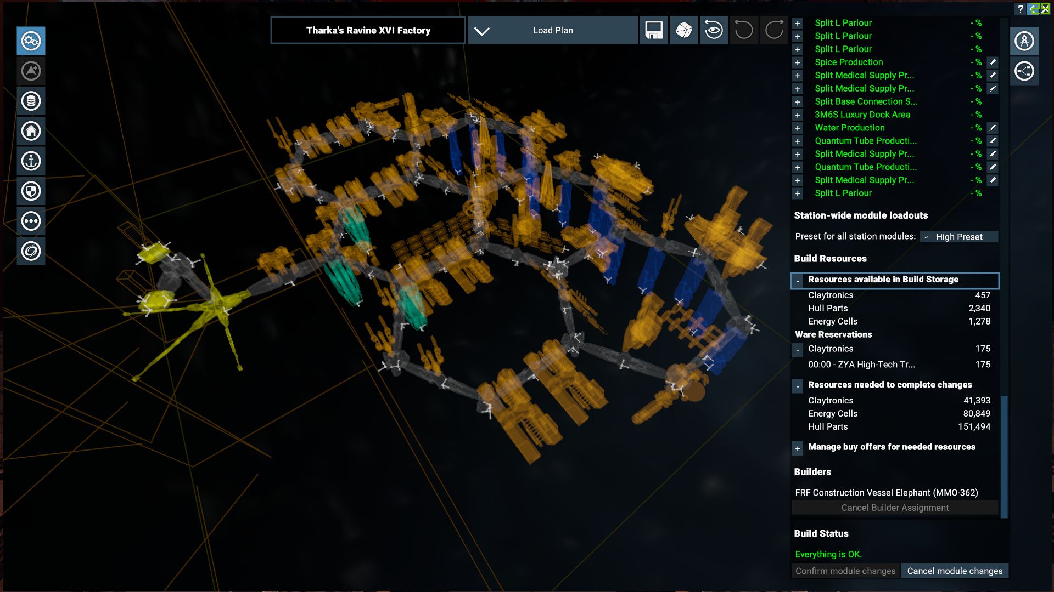Image resolution: width=1054 pixels, height=592 pixels.
Task: Open the Storage modules category
Action: pos(31,101)
